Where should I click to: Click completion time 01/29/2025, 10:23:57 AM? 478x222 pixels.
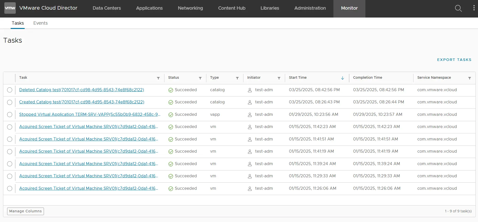coord(378,115)
